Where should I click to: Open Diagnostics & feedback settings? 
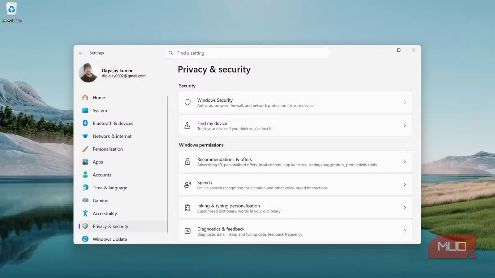[295, 230]
